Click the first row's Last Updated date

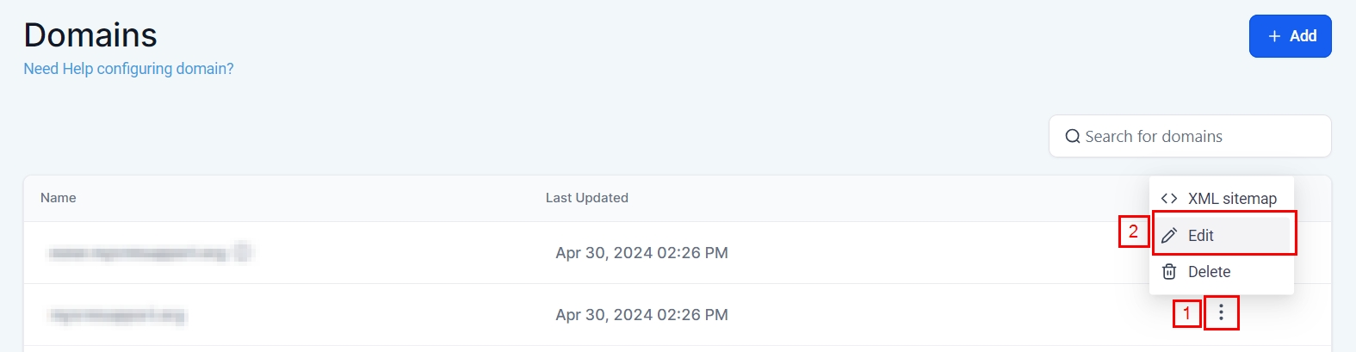(x=641, y=253)
